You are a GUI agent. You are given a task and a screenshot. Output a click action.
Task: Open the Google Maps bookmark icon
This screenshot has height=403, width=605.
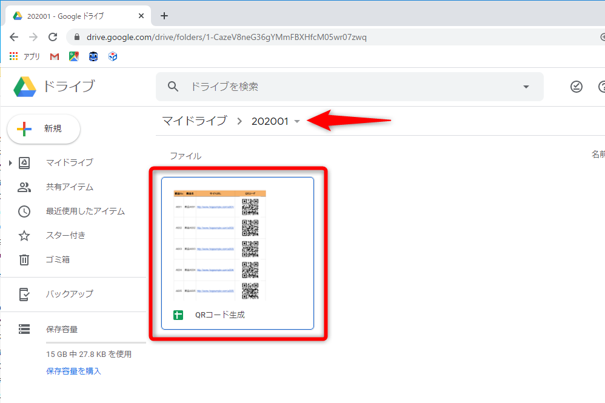click(x=74, y=56)
